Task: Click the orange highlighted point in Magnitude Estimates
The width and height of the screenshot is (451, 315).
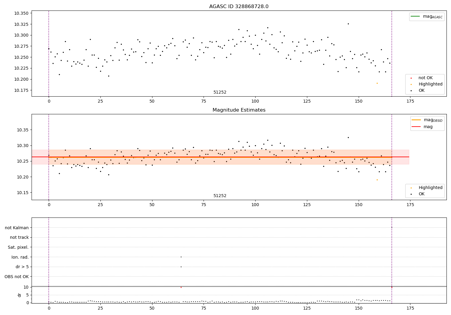Action: (x=377, y=180)
